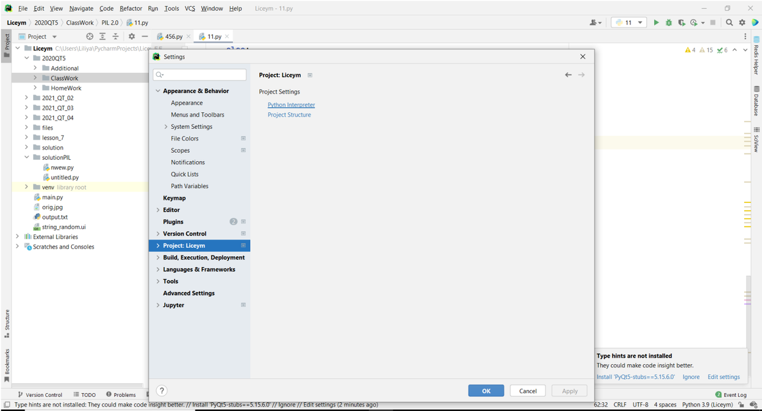Open the Problems tool window tab
The image size is (762, 411).
121,395
